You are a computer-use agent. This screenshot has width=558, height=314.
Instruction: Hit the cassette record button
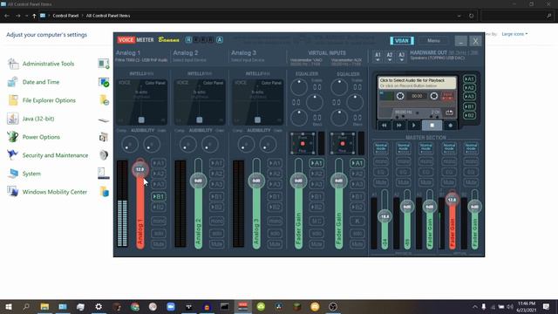click(450, 126)
